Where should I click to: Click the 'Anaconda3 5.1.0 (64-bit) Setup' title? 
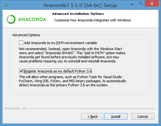click(80, 5)
